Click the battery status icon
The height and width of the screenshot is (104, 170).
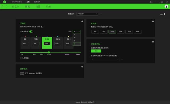(x=164, y=14)
